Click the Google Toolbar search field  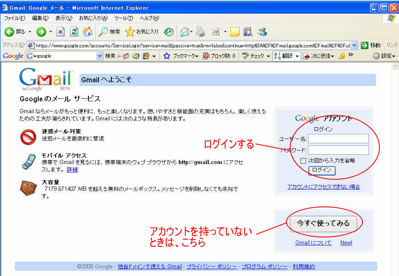(x=65, y=56)
